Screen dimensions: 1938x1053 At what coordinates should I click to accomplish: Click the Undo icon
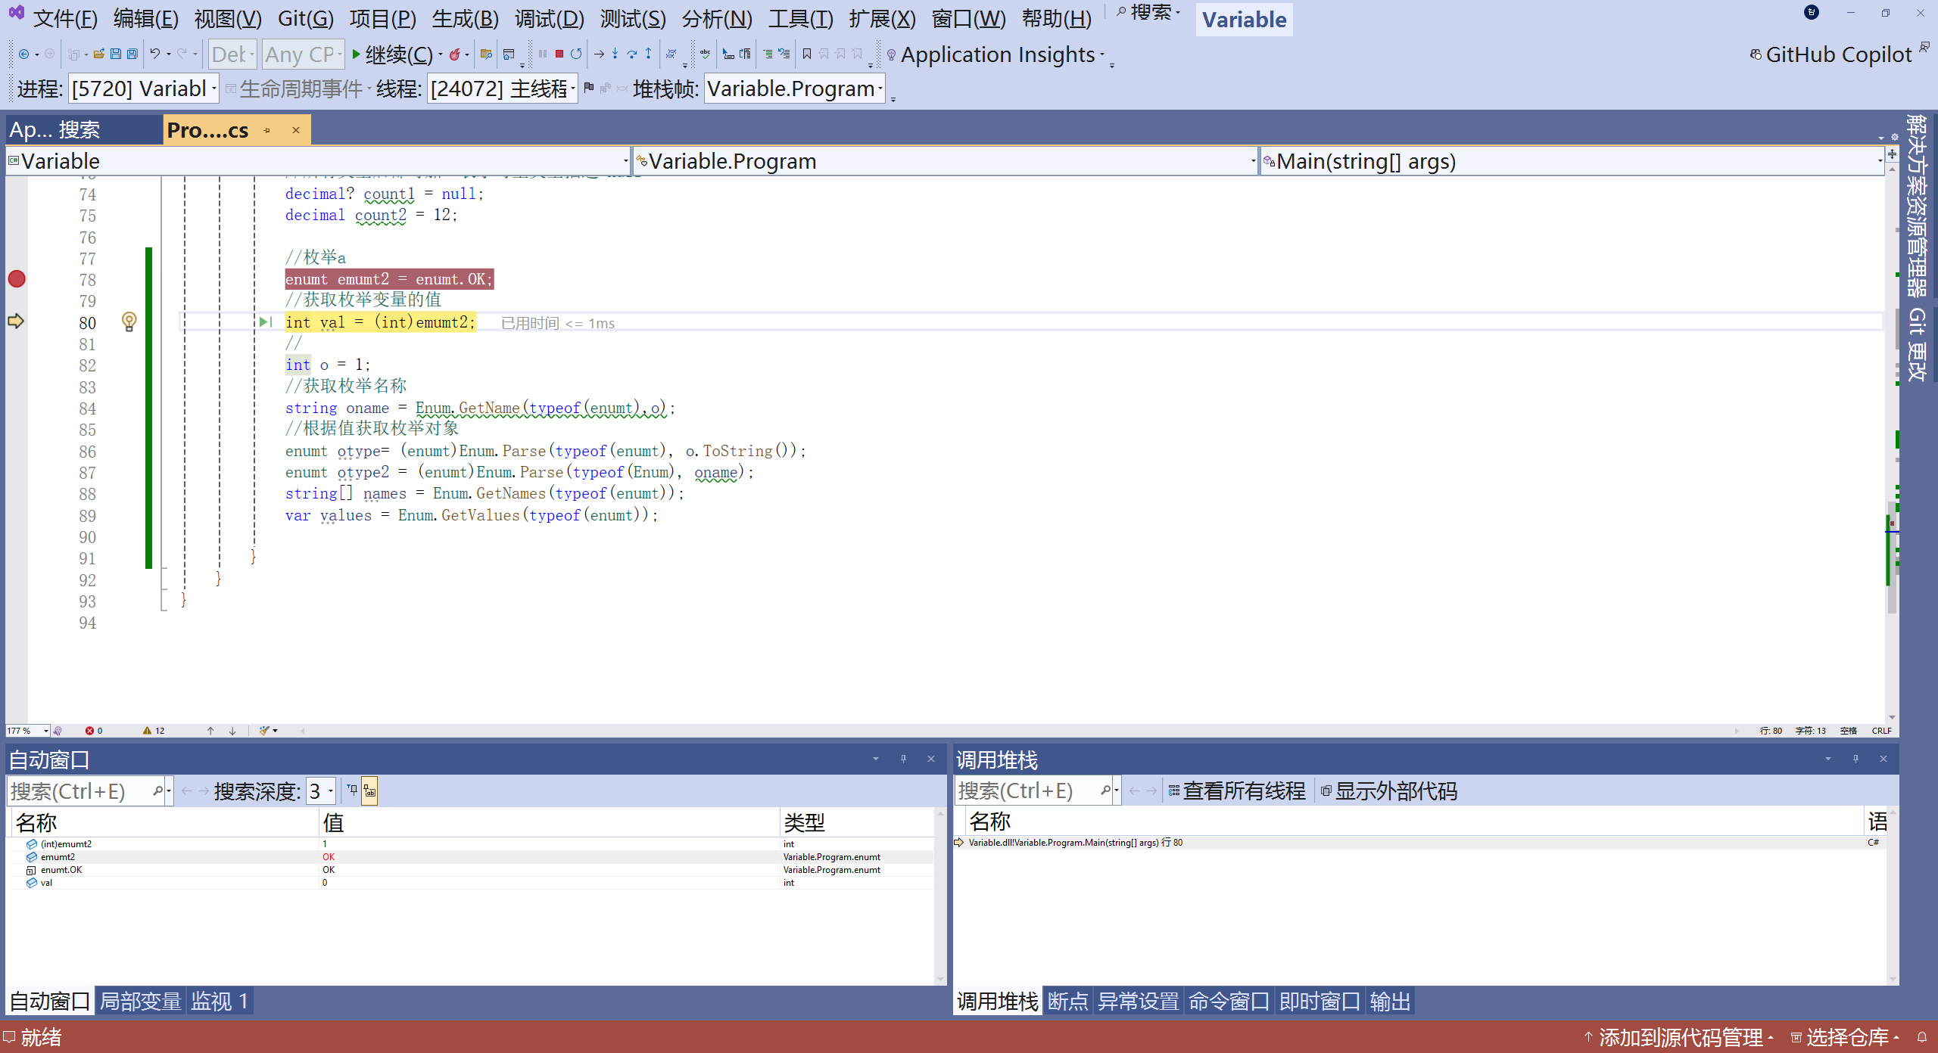[154, 54]
